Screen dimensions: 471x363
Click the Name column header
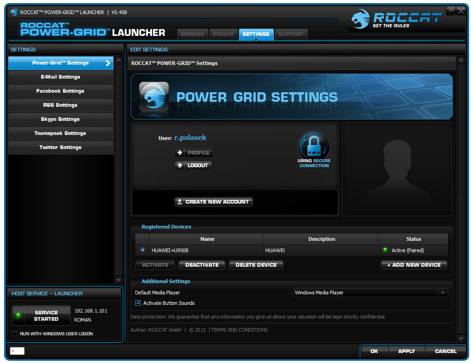click(207, 239)
